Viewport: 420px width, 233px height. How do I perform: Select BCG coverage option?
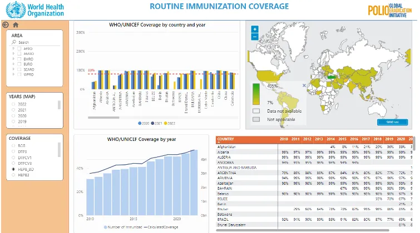point(13,145)
